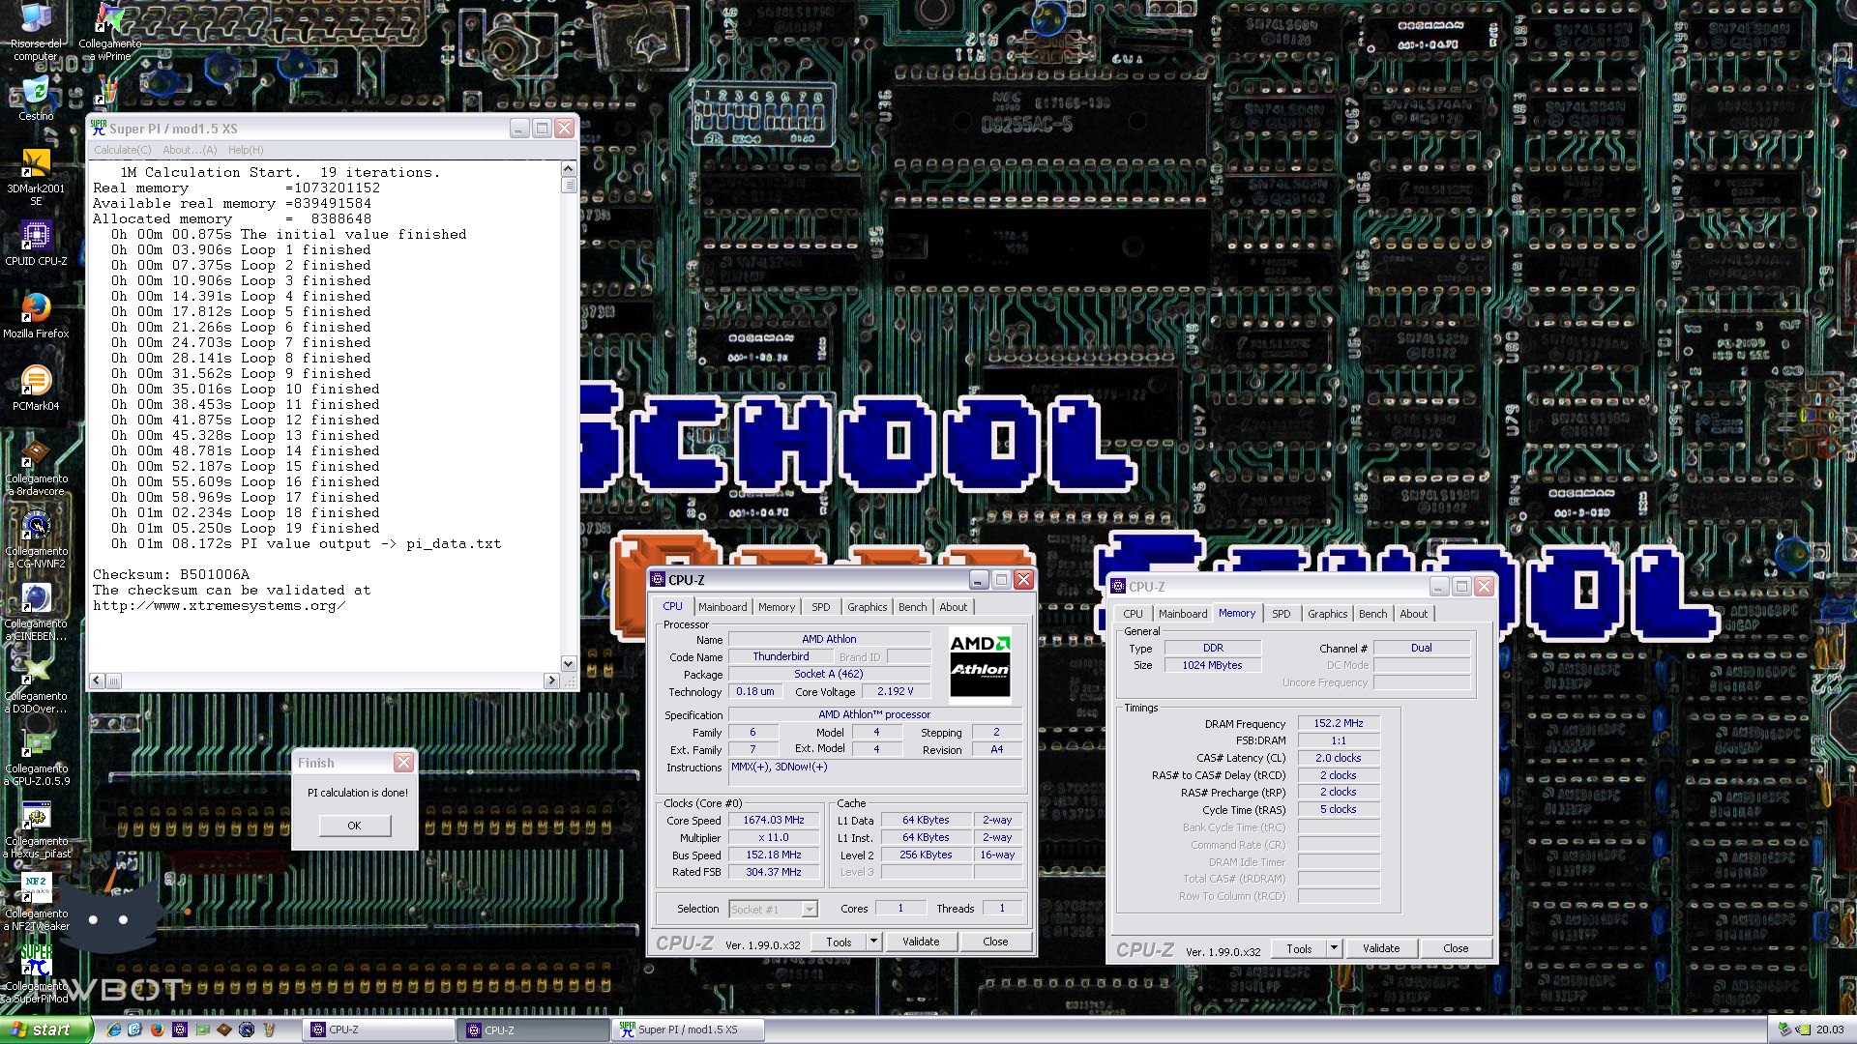Click Super PI vertical scrollbar up arrow
Viewport: 1857px width, 1044px height.
pyautogui.click(x=569, y=169)
